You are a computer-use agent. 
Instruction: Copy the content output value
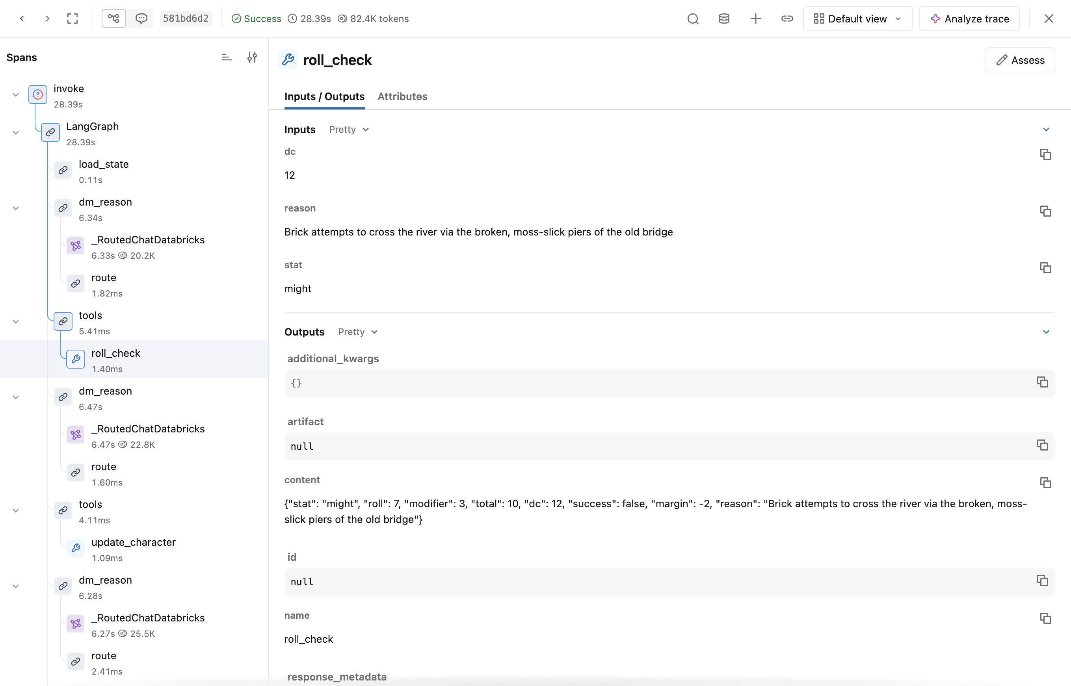pos(1046,483)
